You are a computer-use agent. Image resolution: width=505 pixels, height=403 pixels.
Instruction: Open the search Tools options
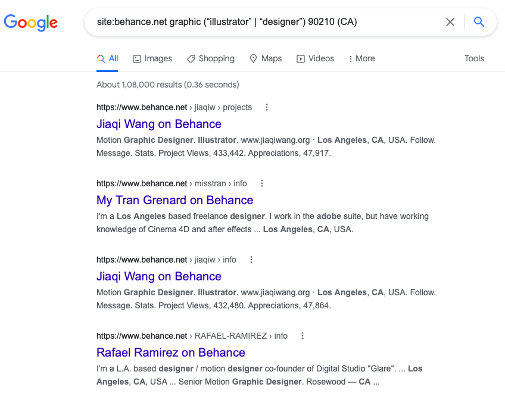(474, 58)
